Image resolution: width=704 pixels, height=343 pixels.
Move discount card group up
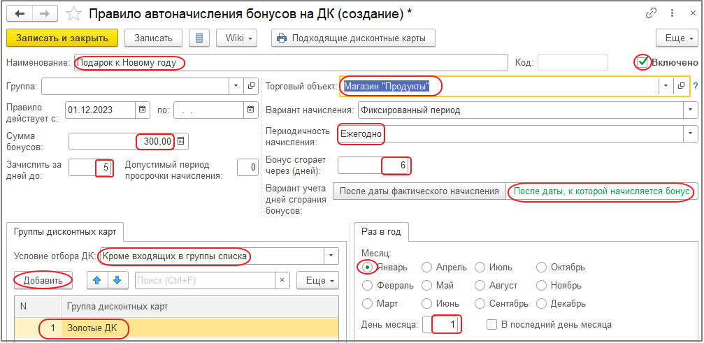point(97,280)
